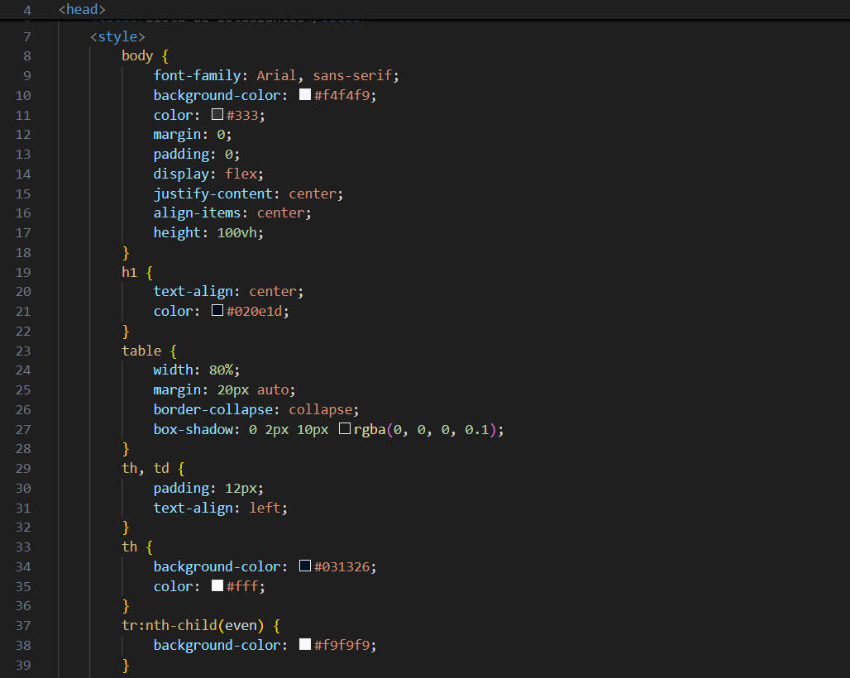850x678 pixels.
Task: Click the <style> opening tag
Action: pos(117,36)
